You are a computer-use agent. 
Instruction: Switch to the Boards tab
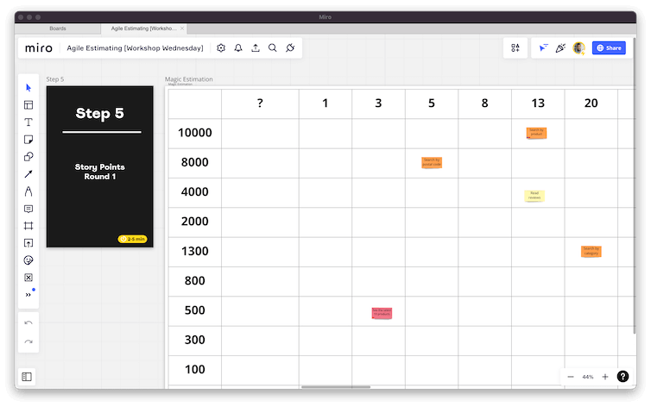pyautogui.click(x=58, y=28)
